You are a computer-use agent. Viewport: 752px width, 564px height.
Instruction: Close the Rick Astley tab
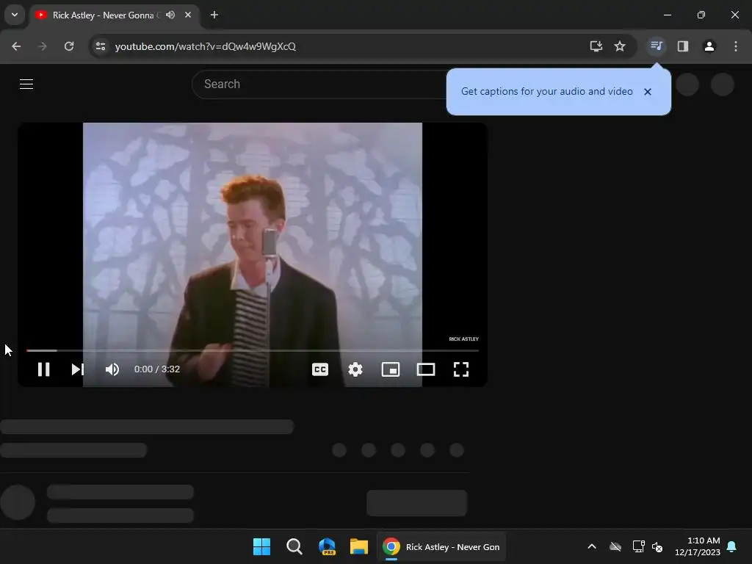[x=188, y=15]
